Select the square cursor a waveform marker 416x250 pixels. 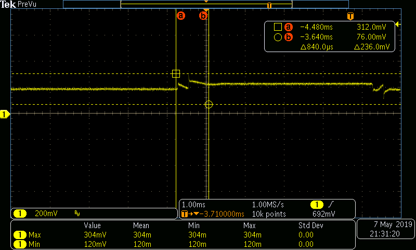176,73
